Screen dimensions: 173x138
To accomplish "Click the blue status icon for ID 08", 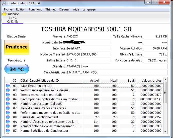I will coord(8,113).
